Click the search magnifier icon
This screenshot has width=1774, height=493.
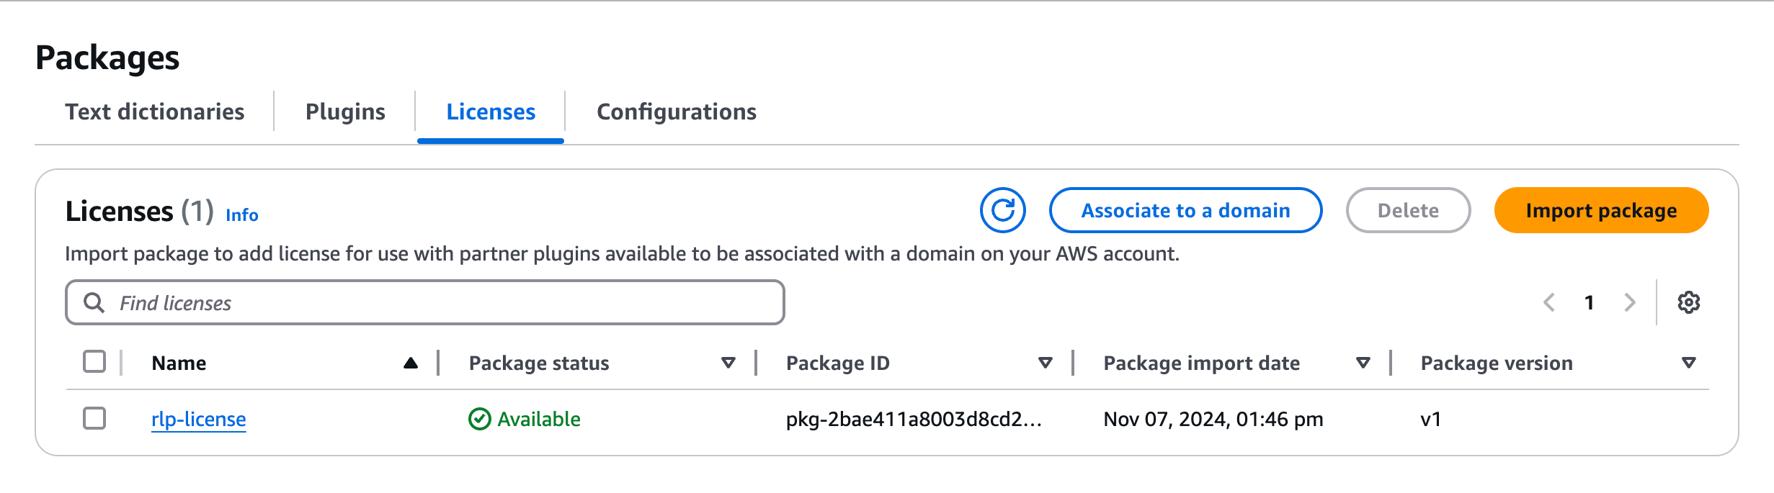pyautogui.click(x=94, y=302)
